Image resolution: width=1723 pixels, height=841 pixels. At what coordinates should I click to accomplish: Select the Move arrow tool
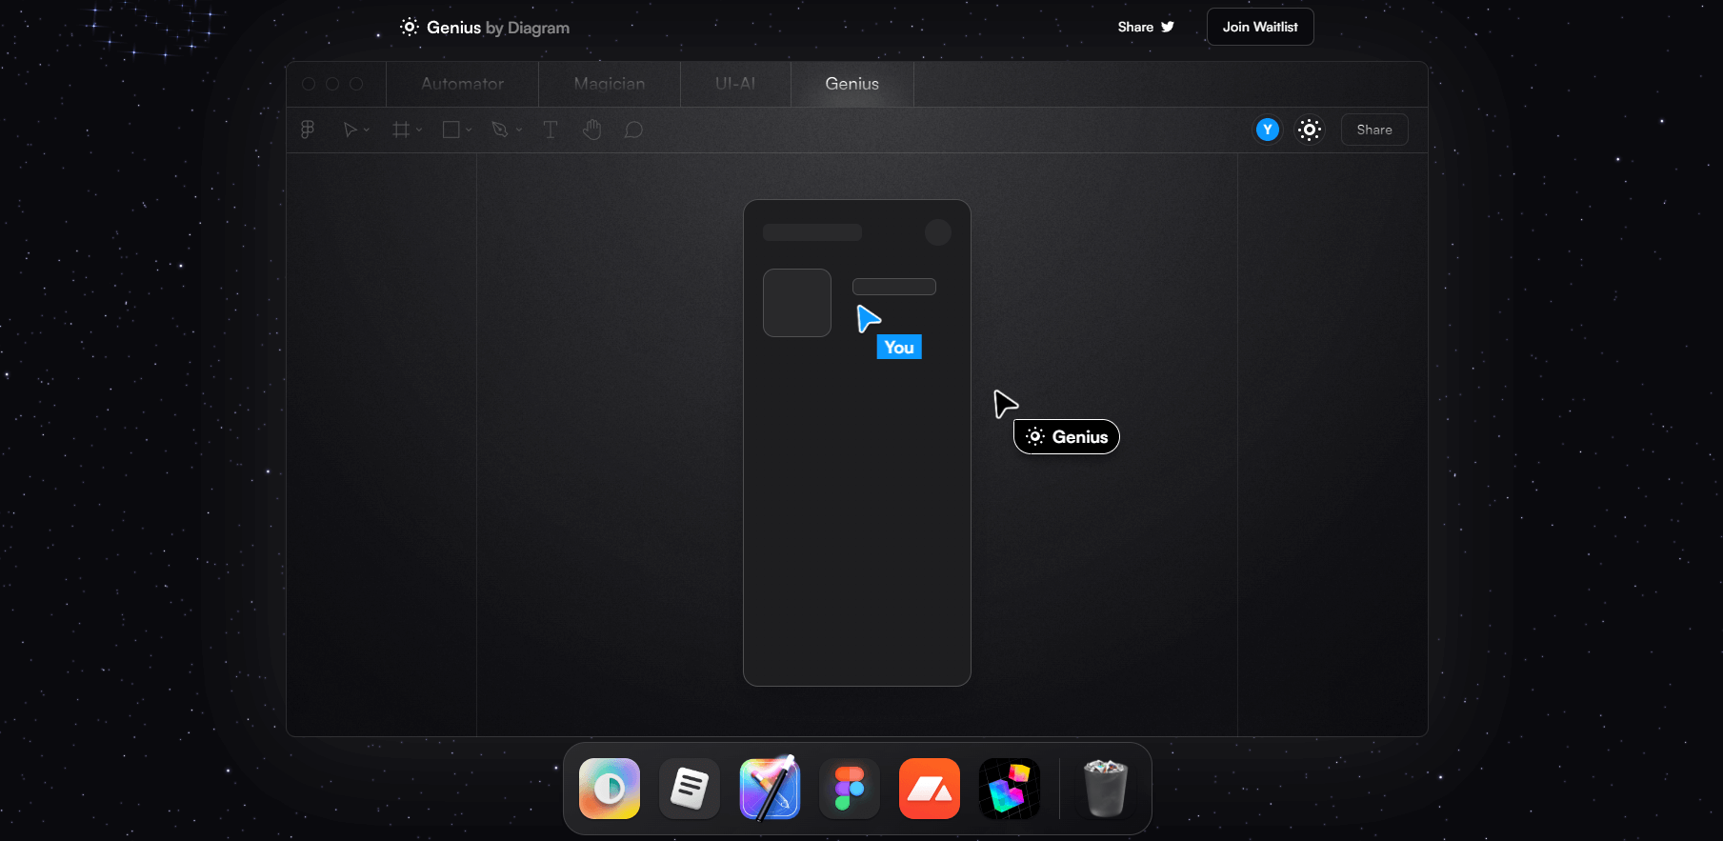350,130
